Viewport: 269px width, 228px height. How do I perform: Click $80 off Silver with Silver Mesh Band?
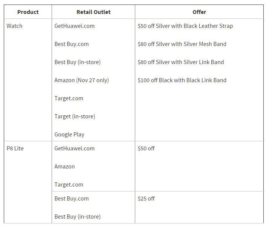click(182, 44)
